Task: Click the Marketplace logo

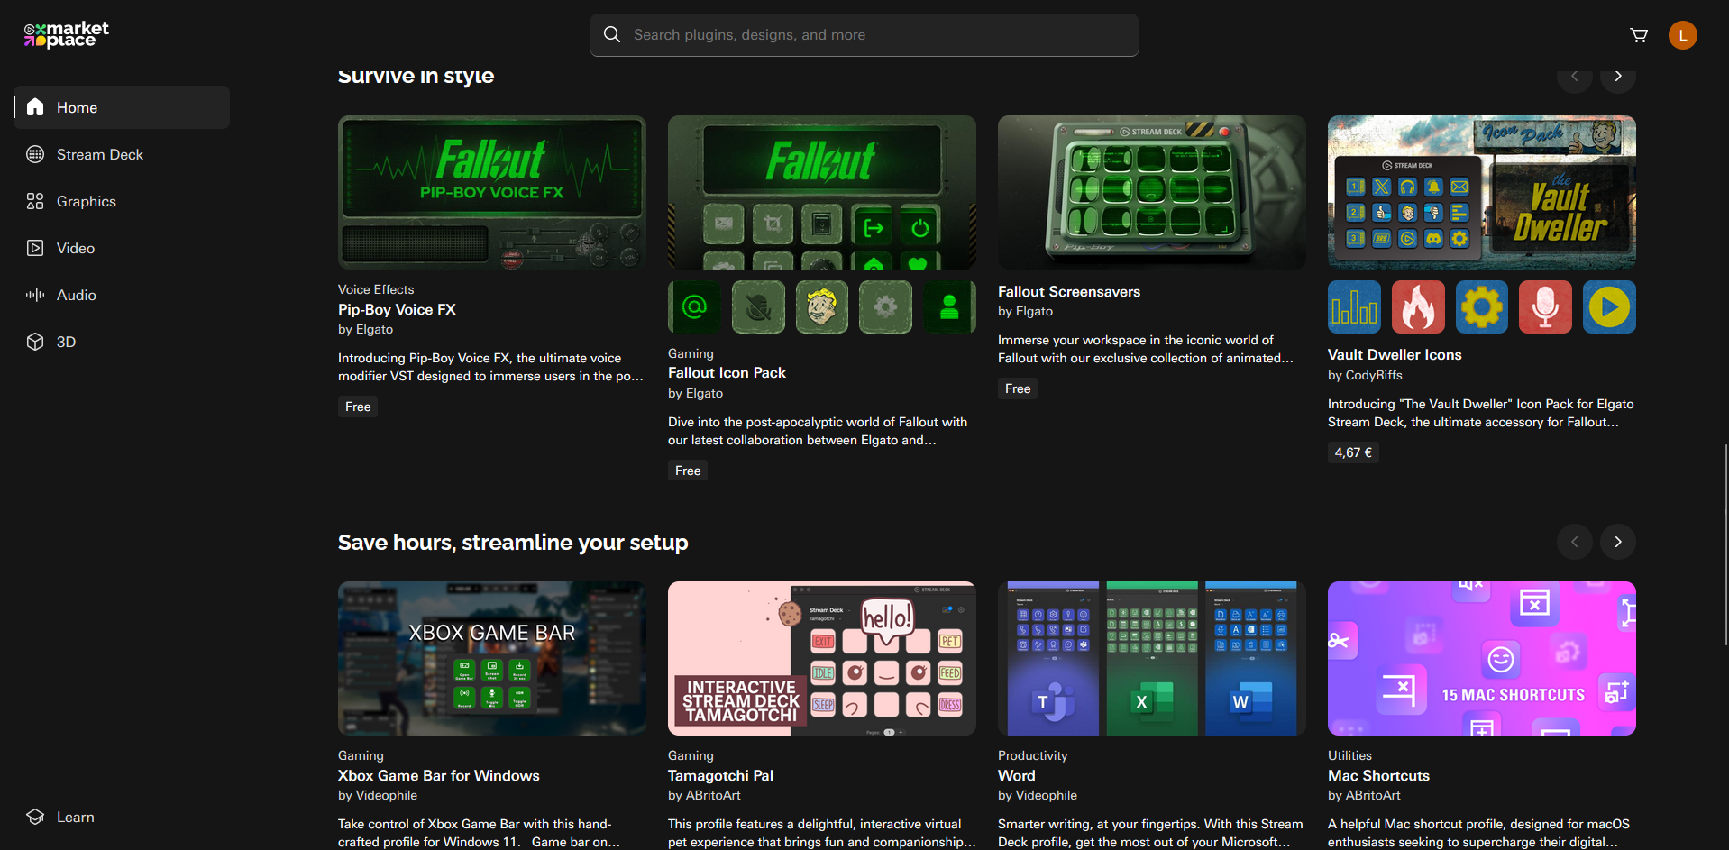Action: click(x=66, y=34)
